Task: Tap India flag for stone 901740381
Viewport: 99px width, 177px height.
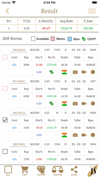Action: point(64,104)
